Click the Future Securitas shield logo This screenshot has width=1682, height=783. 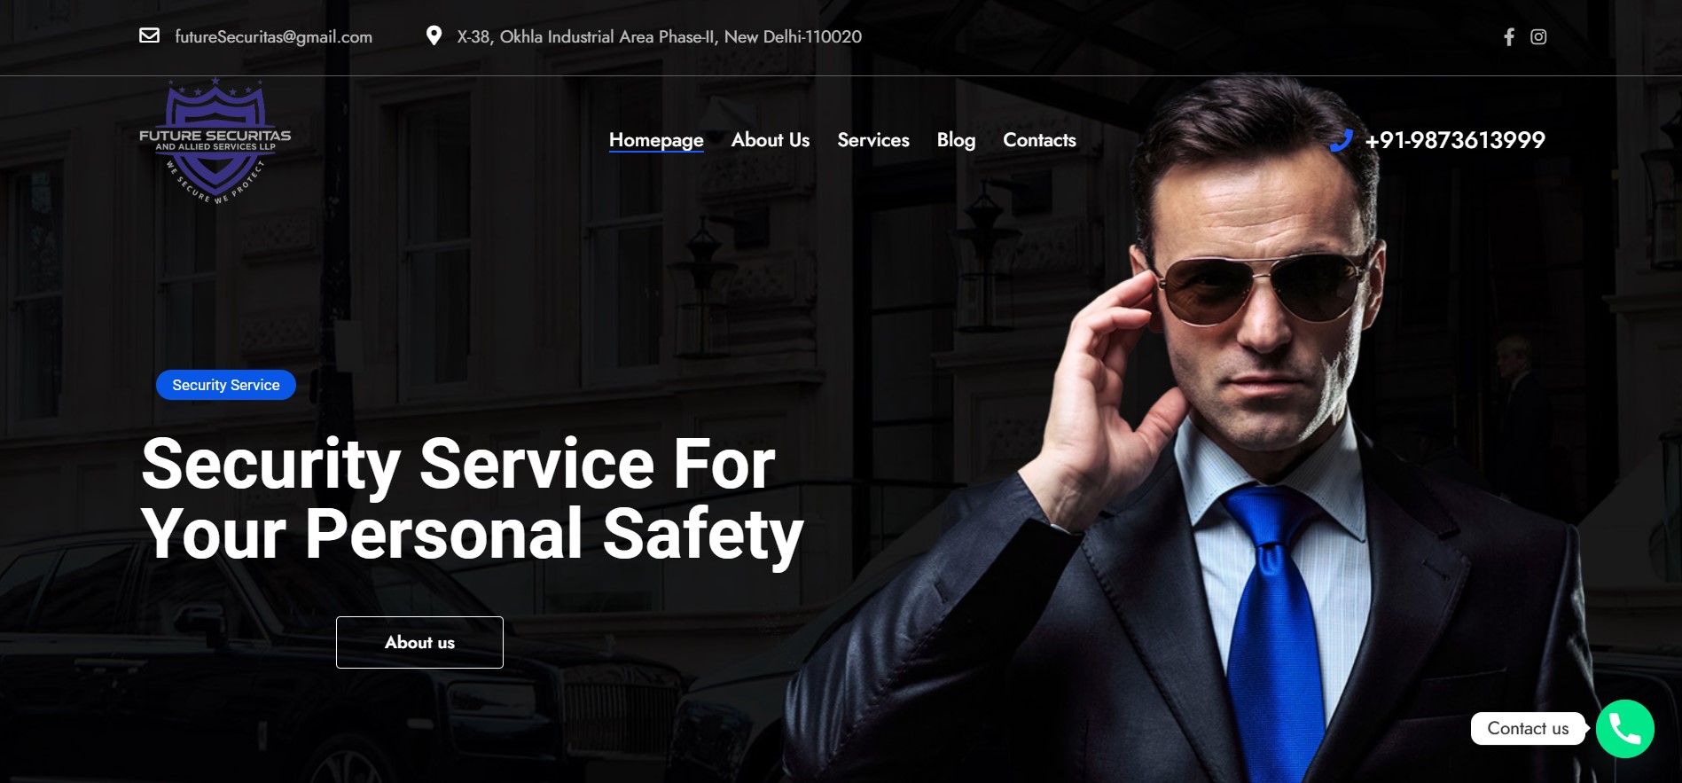tap(215, 140)
